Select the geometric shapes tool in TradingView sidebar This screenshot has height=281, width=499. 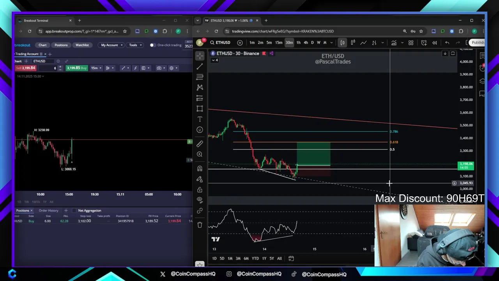coord(200,108)
